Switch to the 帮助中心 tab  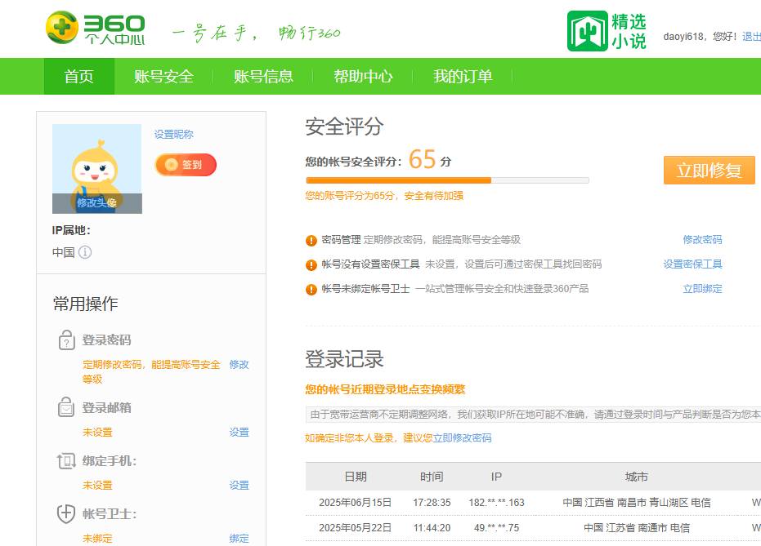[x=363, y=76]
